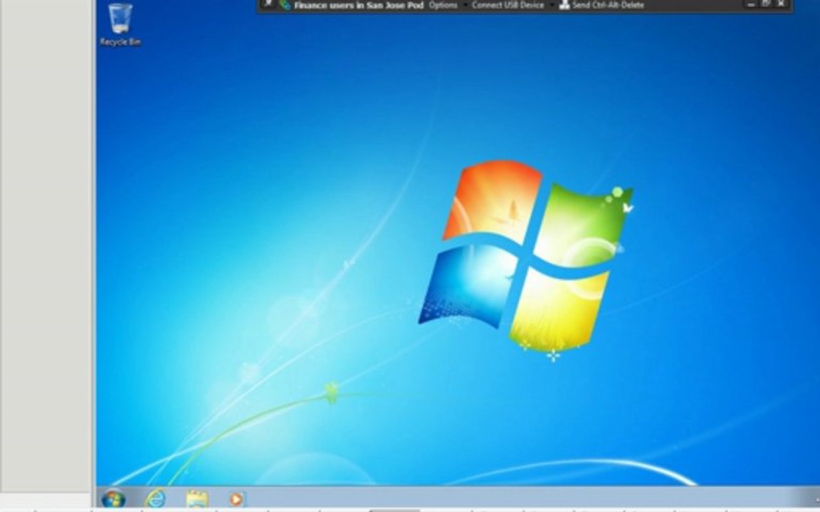Launch Windows Media Player from the taskbar

tap(236, 499)
